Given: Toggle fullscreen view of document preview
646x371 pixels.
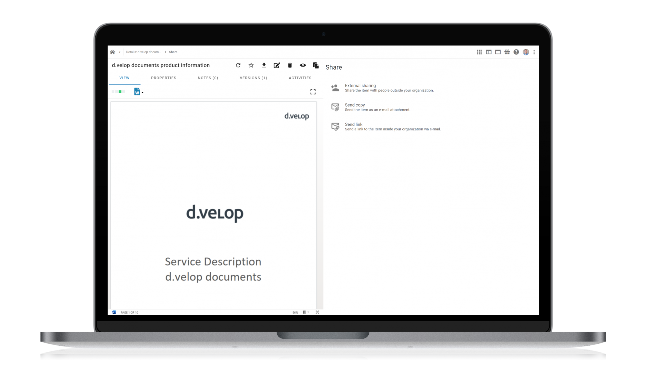Looking at the screenshot, I should (x=313, y=92).
